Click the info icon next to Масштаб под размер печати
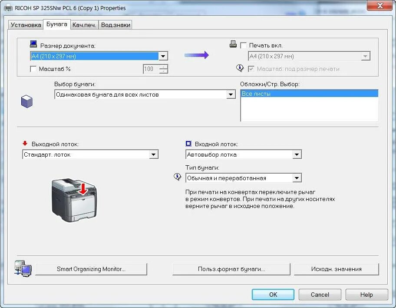The width and height of the screenshot is (396, 308). (240, 68)
